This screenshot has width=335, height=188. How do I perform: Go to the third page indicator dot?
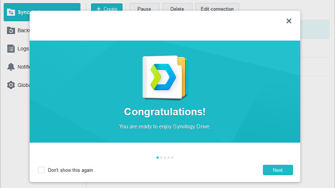[165, 158]
